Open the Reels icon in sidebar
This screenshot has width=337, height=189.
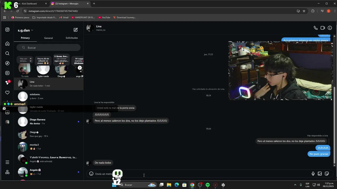pos(7,73)
